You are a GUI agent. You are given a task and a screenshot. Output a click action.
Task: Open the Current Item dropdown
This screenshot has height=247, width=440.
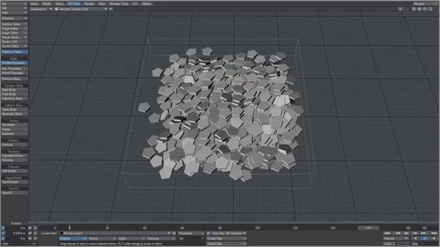pyautogui.click(x=115, y=233)
